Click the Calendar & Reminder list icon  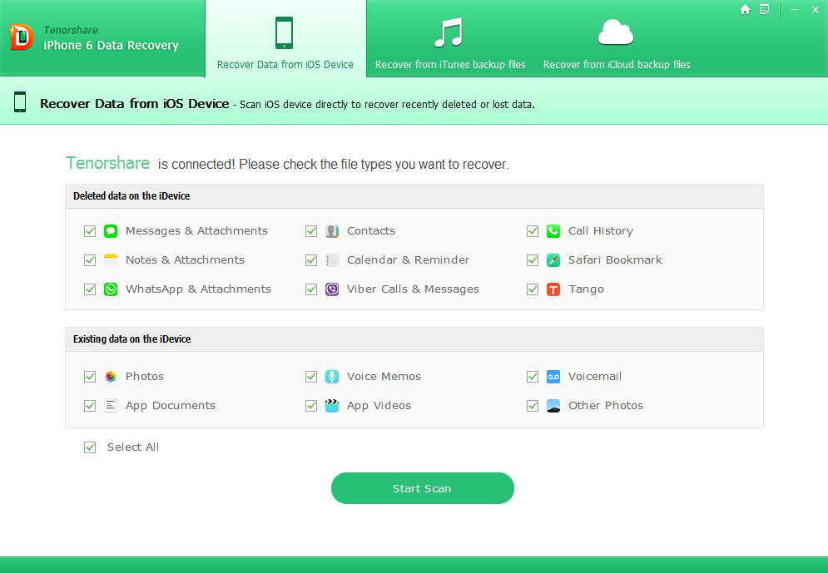(x=332, y=260)
